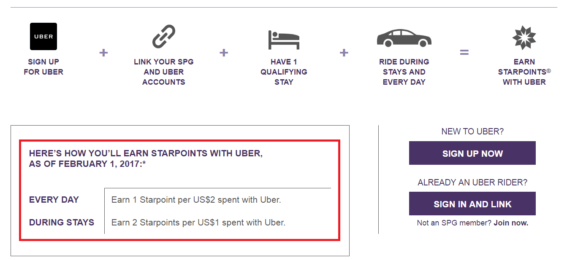The width and height of the screenshot is (567, 260).
Task: Click the black Uber logo icon
Action: (x=43, y=37)
